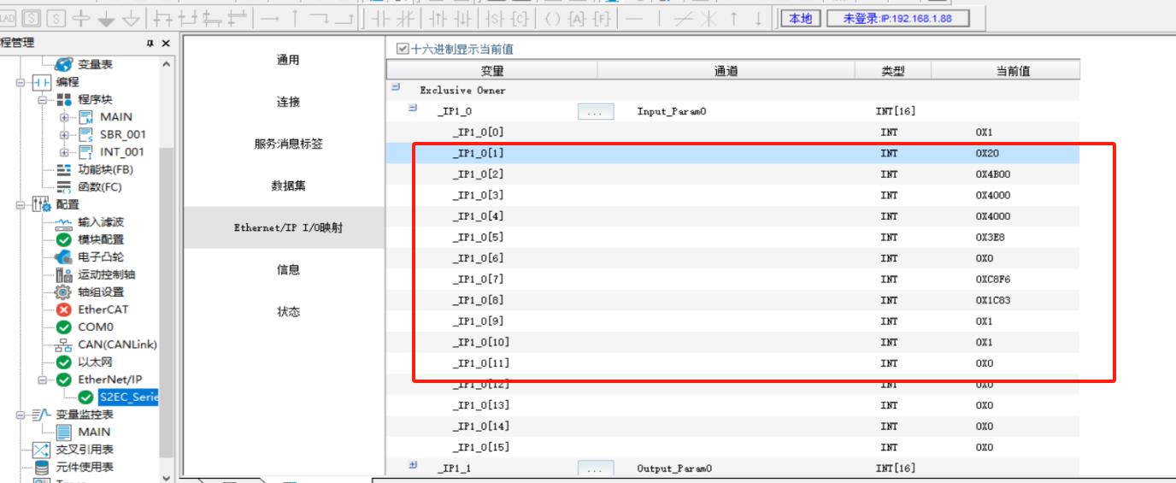Click the ... button for _IP1_1

(x=597, y=468)
